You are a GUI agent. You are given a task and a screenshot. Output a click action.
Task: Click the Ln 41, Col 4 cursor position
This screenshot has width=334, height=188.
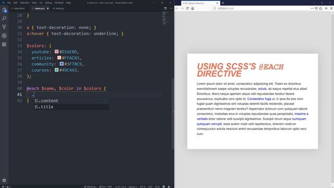pos(121,186)
